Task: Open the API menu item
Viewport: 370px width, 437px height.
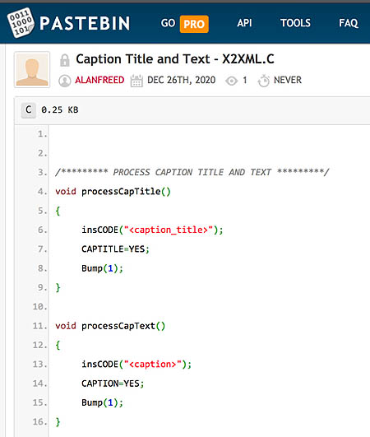Action: coord(244,23)
